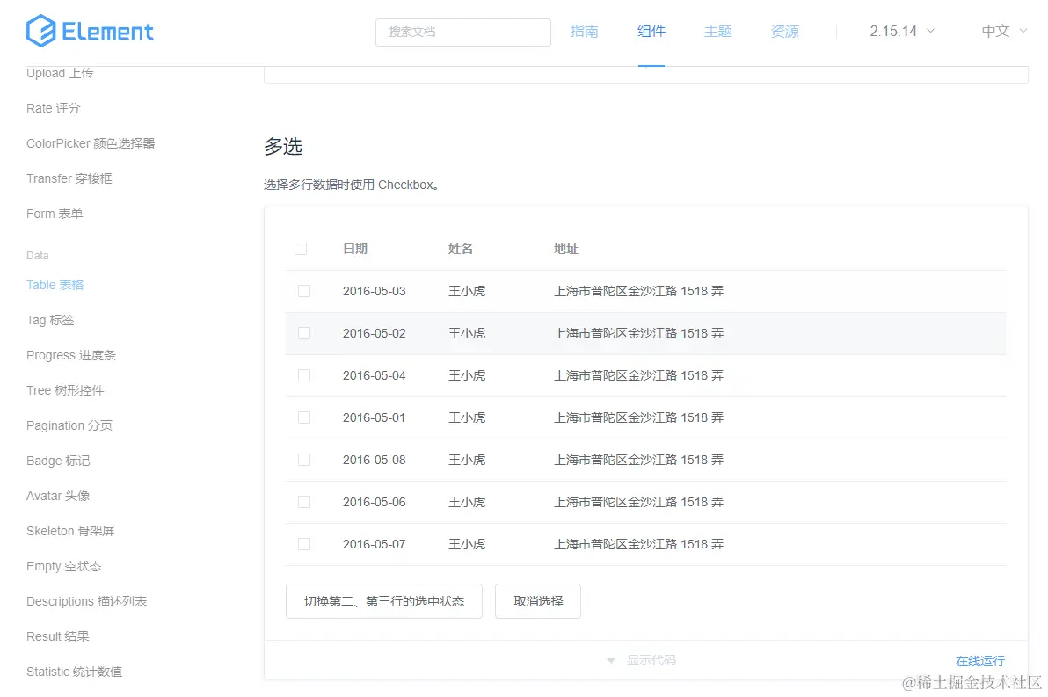Go to Empty 空状态 in sidebar
1048x697 pixels.
pos(64,566)
